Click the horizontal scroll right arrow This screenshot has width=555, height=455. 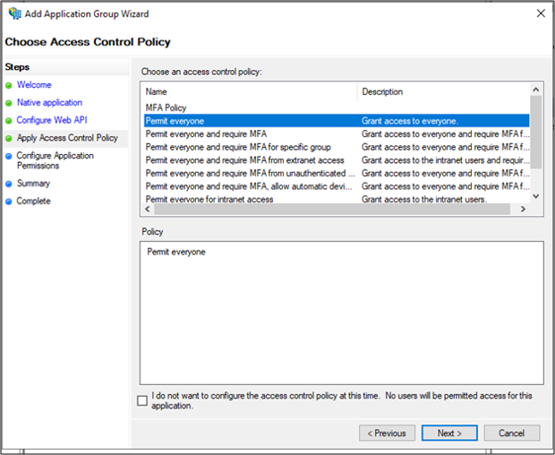(x=523, y=209)
